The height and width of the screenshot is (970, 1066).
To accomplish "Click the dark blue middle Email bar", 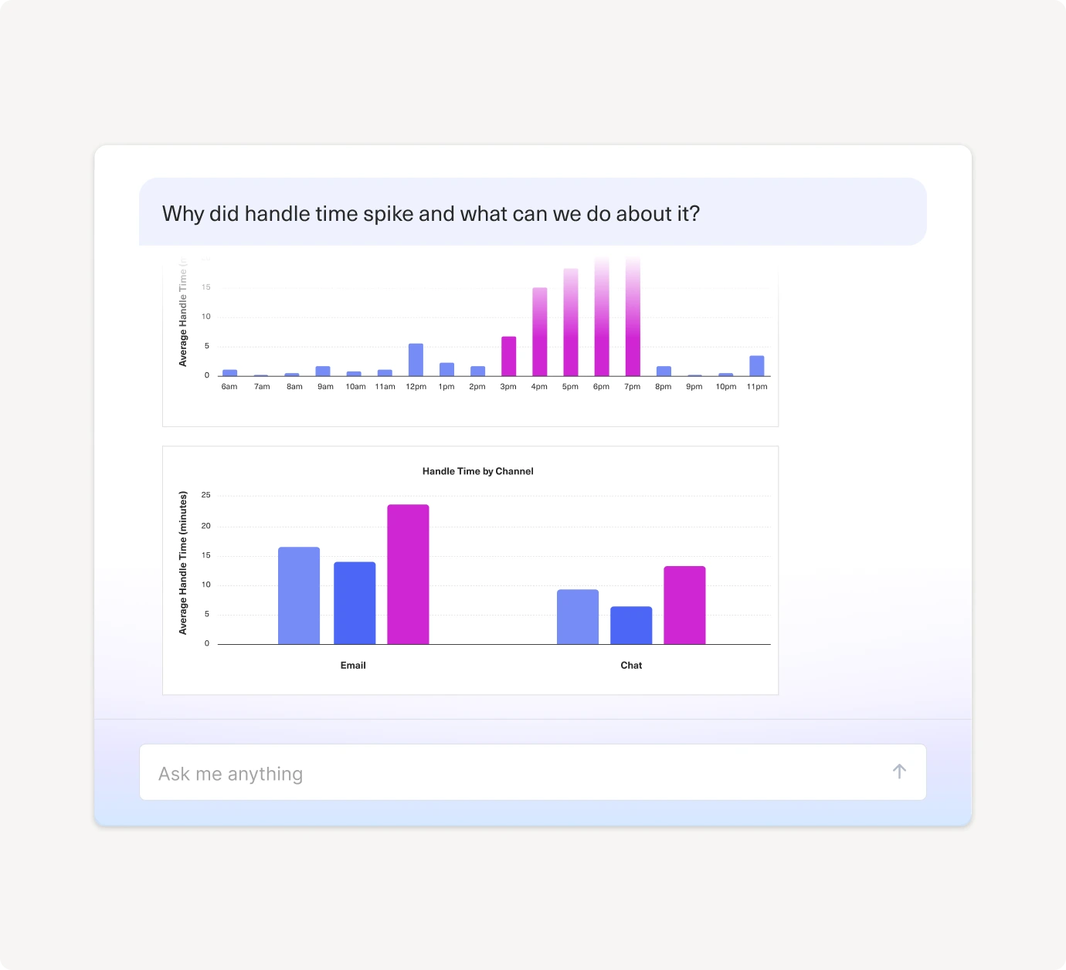I will (355, 603).
